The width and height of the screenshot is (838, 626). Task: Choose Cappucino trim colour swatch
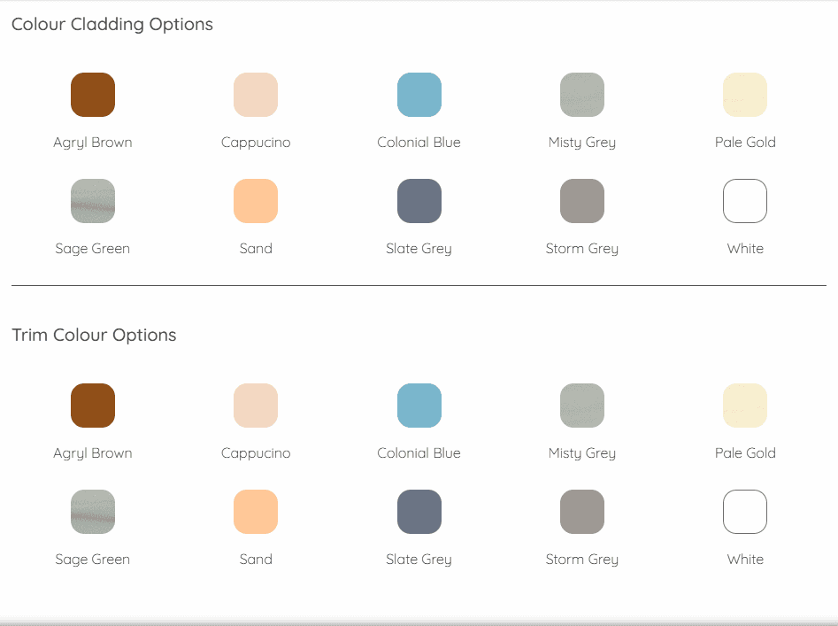pos(256,406)
